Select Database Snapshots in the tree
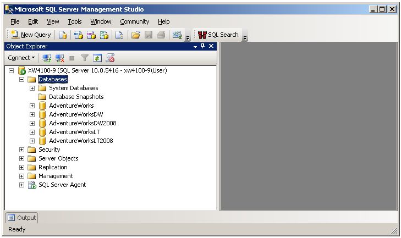401x238 pixels. pyautogui.click(x=76, y=97)
